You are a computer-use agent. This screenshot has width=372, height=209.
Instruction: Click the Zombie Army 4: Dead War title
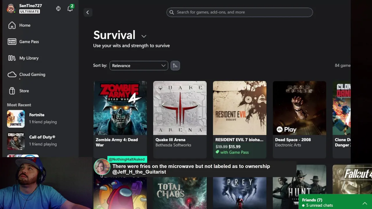[x=117, y=142]
